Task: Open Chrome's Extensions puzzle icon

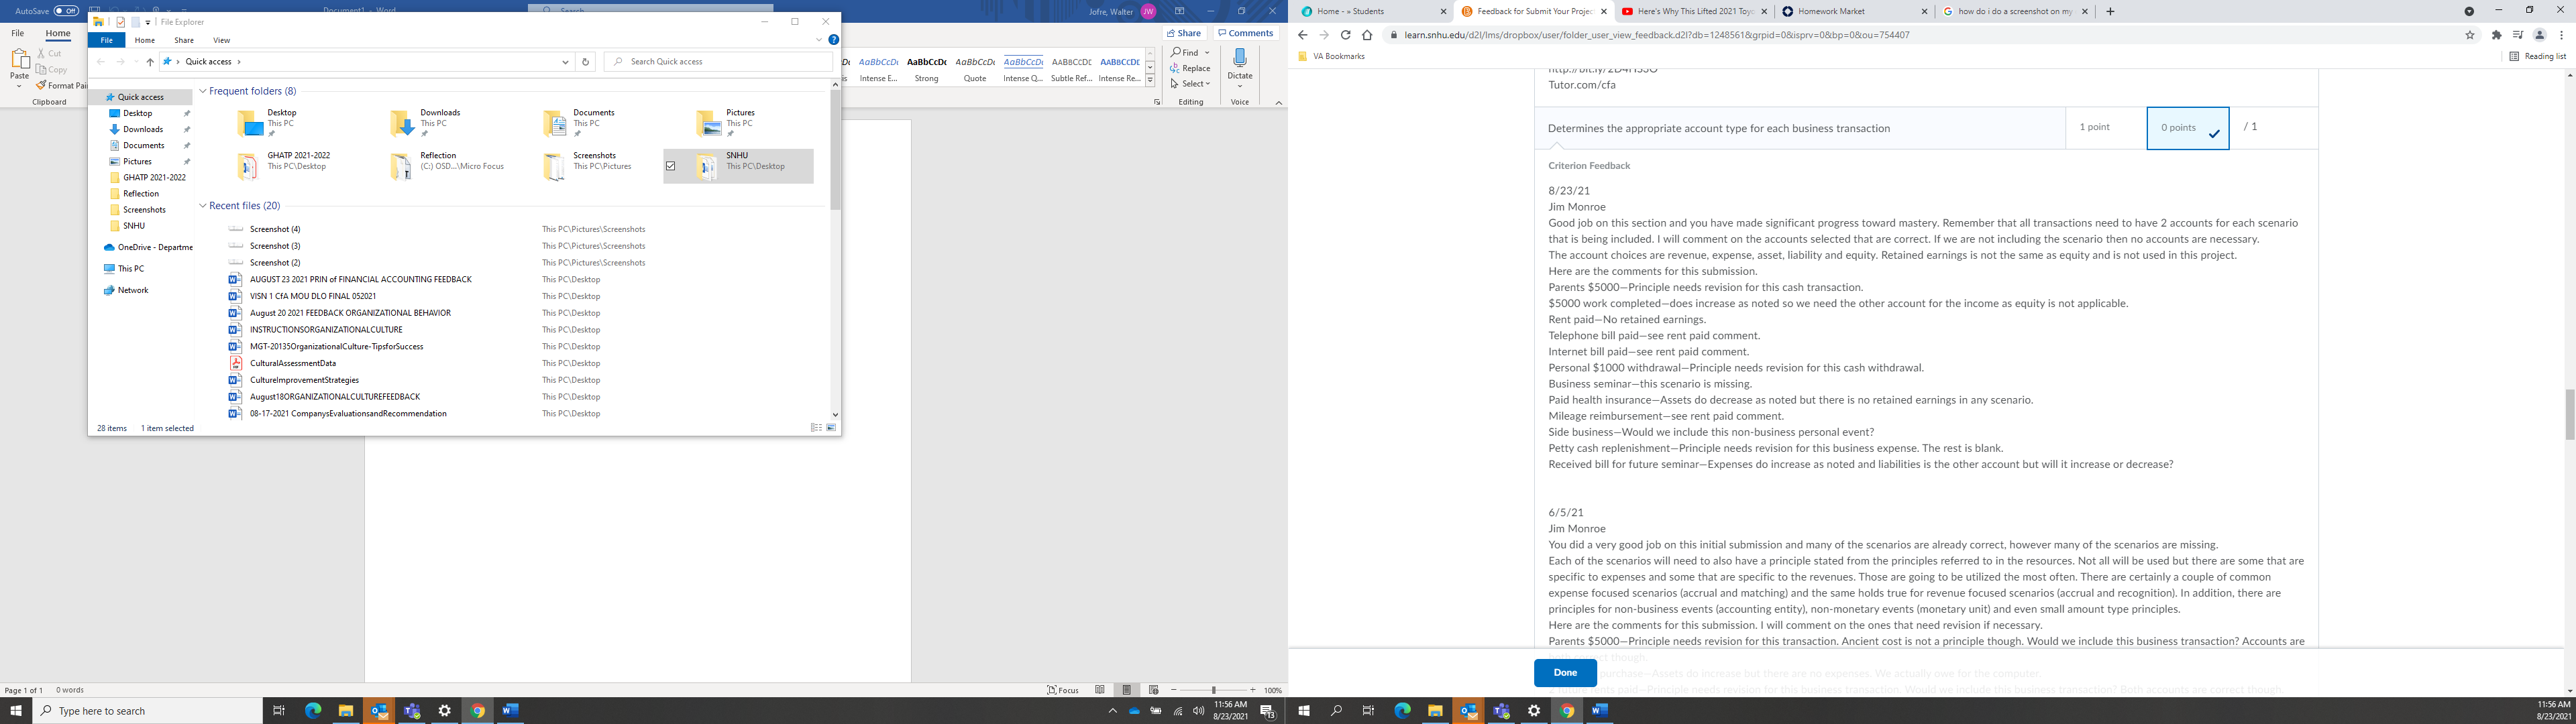Action: tap(2497, 35)
